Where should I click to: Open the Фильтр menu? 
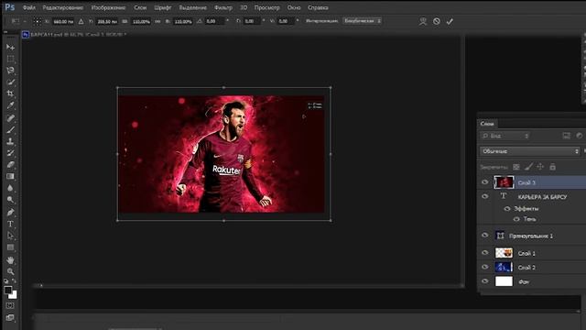point(223,7)
